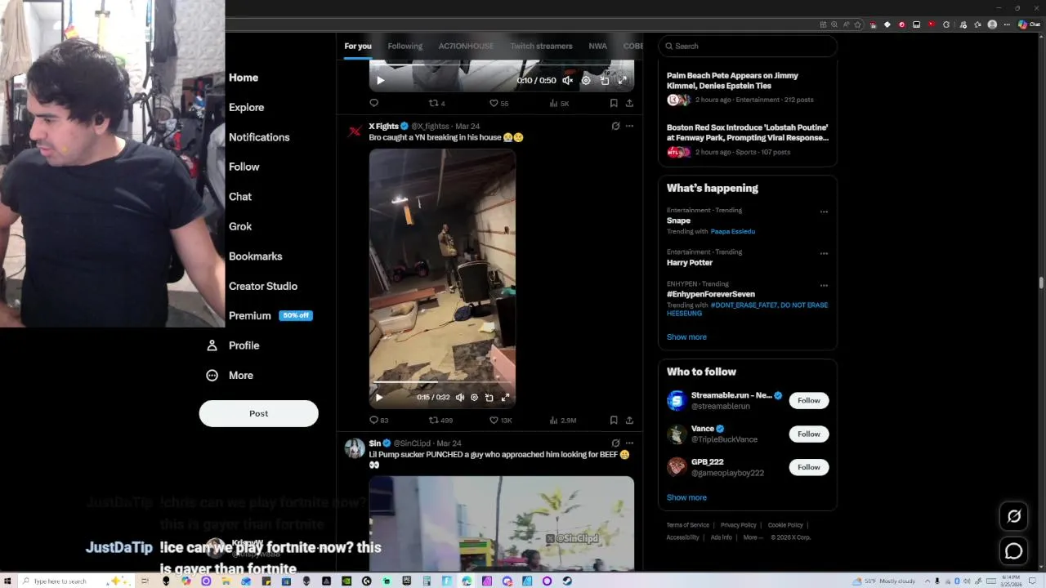This screenshot has width=1046, height=588.
Task: Open the floating Grok button
Action: tap(1014, 516)
